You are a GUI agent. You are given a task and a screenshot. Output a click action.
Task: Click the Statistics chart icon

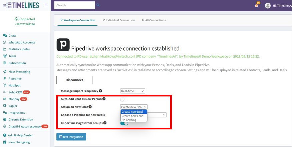point(5,49)
